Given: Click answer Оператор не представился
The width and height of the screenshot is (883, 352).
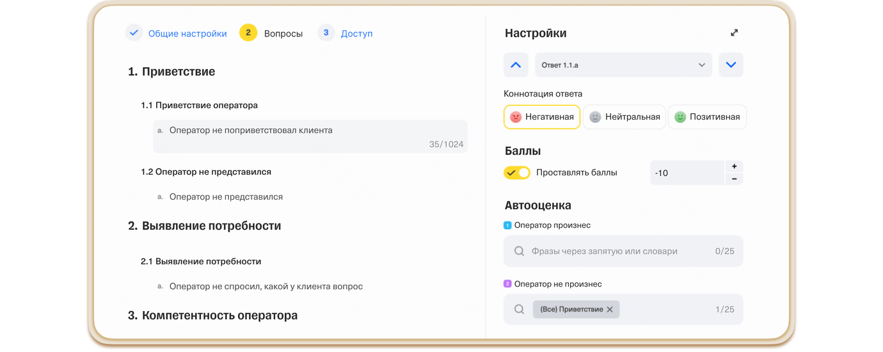Looking at the screenshot, I should 226,197.
